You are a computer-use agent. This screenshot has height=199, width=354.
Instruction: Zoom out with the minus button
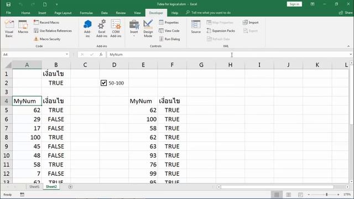tap(309, 195)
